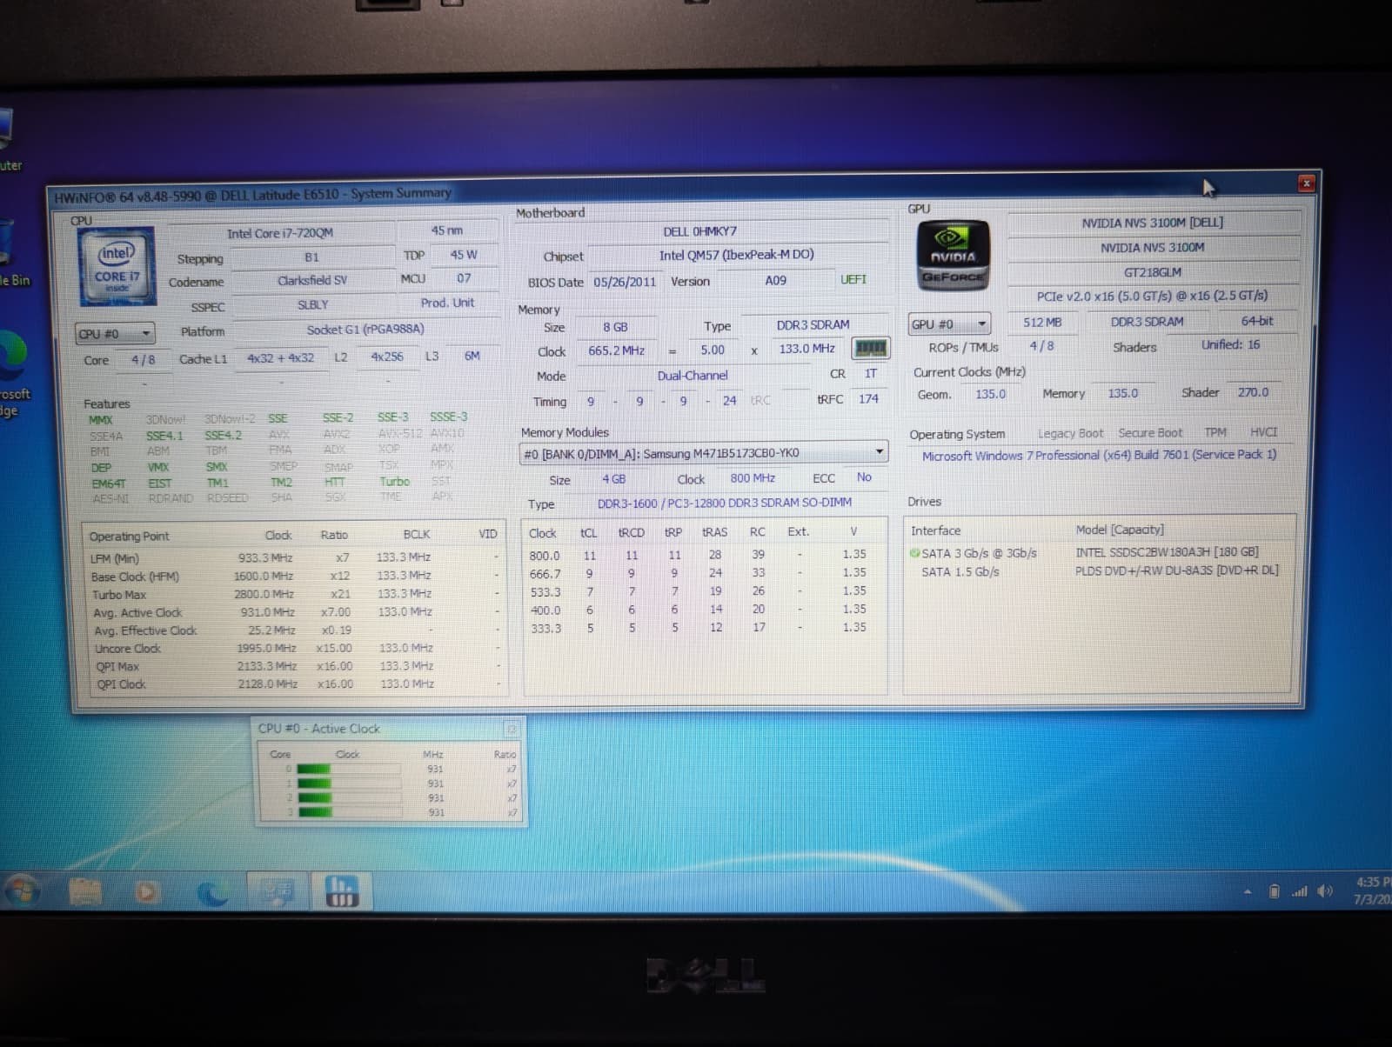Open the CPU #0 selector dropdown

pyautogui.click(x=115, y=333)
